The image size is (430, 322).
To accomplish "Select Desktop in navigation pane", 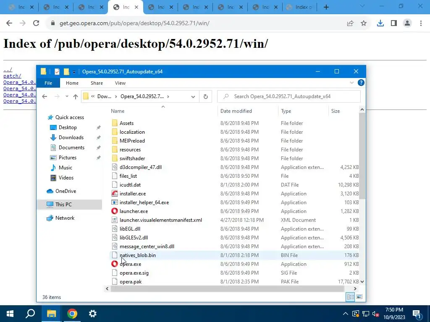I will click(68, 127).
